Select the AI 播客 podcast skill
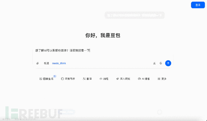 144,79
